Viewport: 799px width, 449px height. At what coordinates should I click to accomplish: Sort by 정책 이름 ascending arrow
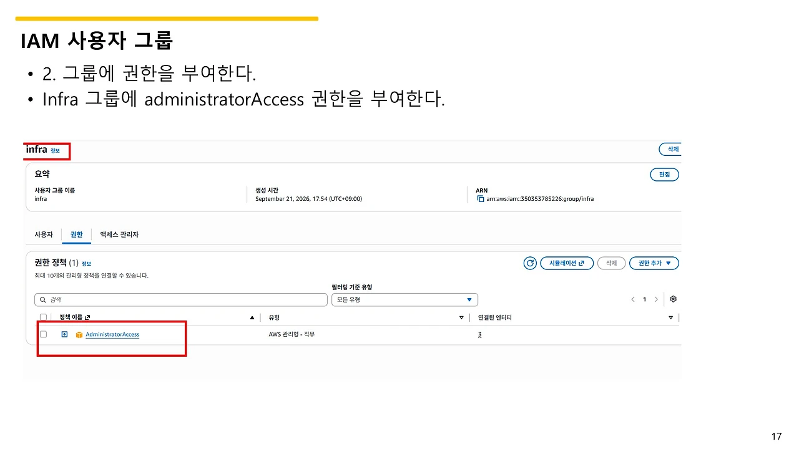point(252,317)
